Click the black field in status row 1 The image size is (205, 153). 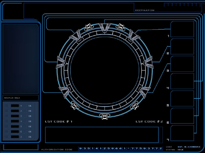(x=15, y=106)
